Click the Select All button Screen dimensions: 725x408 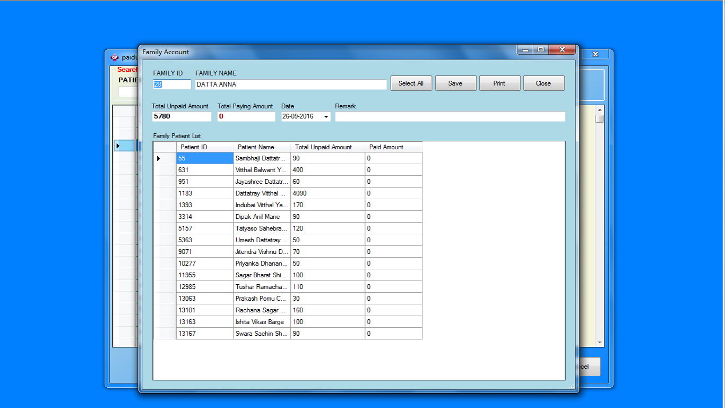click(411, 83)
